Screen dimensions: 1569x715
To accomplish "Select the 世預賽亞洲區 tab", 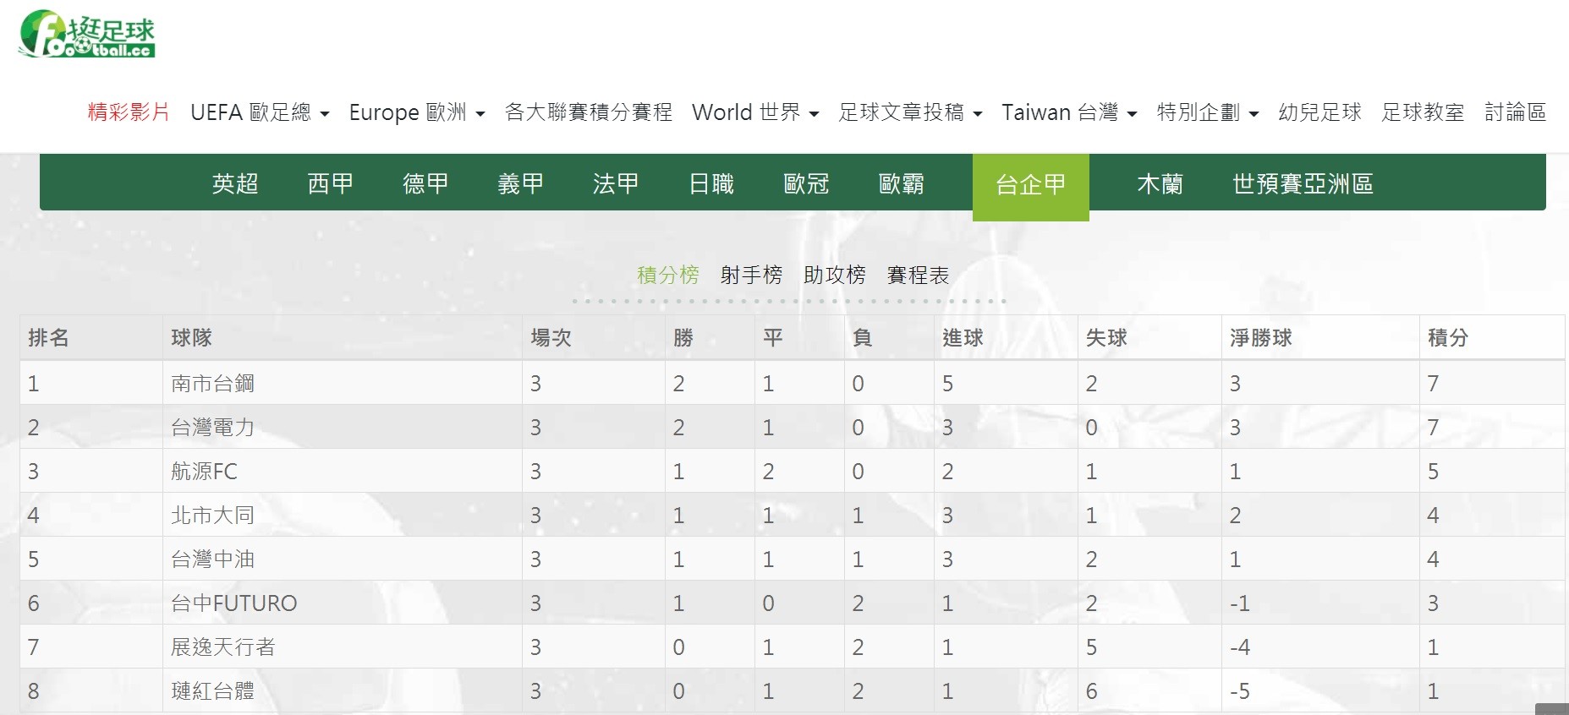I will pyautogui.click(x=1303, y=183).
